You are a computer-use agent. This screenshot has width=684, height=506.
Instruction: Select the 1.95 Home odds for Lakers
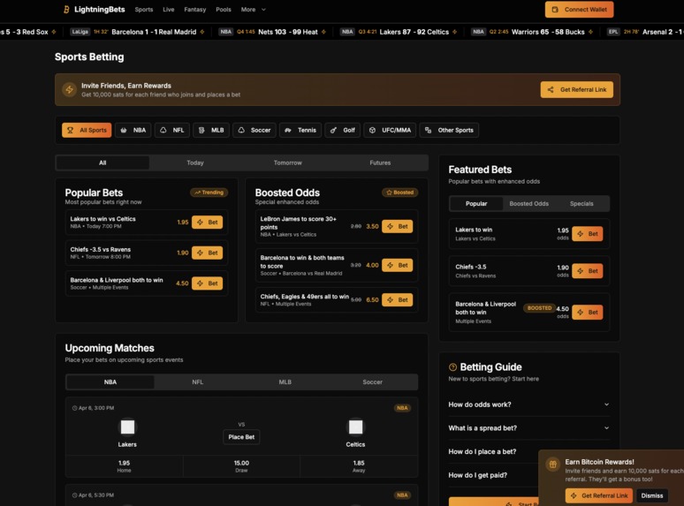[x=124, y=466]
